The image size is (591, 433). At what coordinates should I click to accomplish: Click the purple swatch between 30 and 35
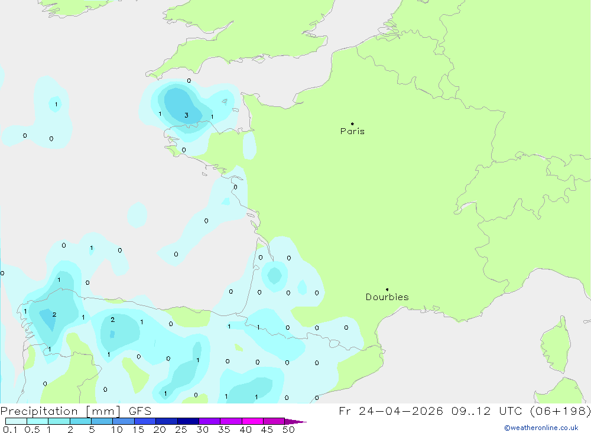tap(209, 421)
